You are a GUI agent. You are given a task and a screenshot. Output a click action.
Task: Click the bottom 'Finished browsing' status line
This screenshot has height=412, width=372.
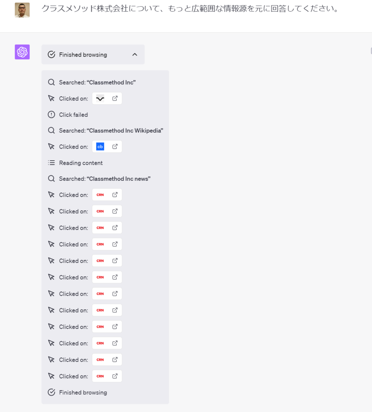point(77,393)
